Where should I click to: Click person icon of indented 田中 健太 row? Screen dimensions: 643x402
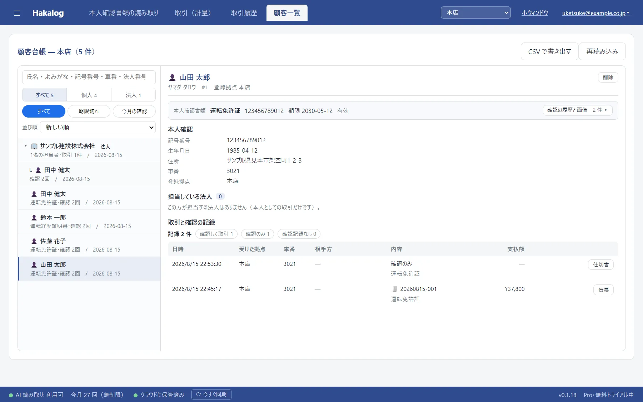(x=38, y=170)
